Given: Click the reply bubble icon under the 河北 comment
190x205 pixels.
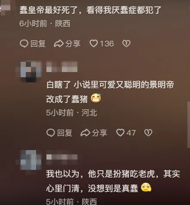Looking at the screenshot, I should pyautogui.click(x=51, y=133).
